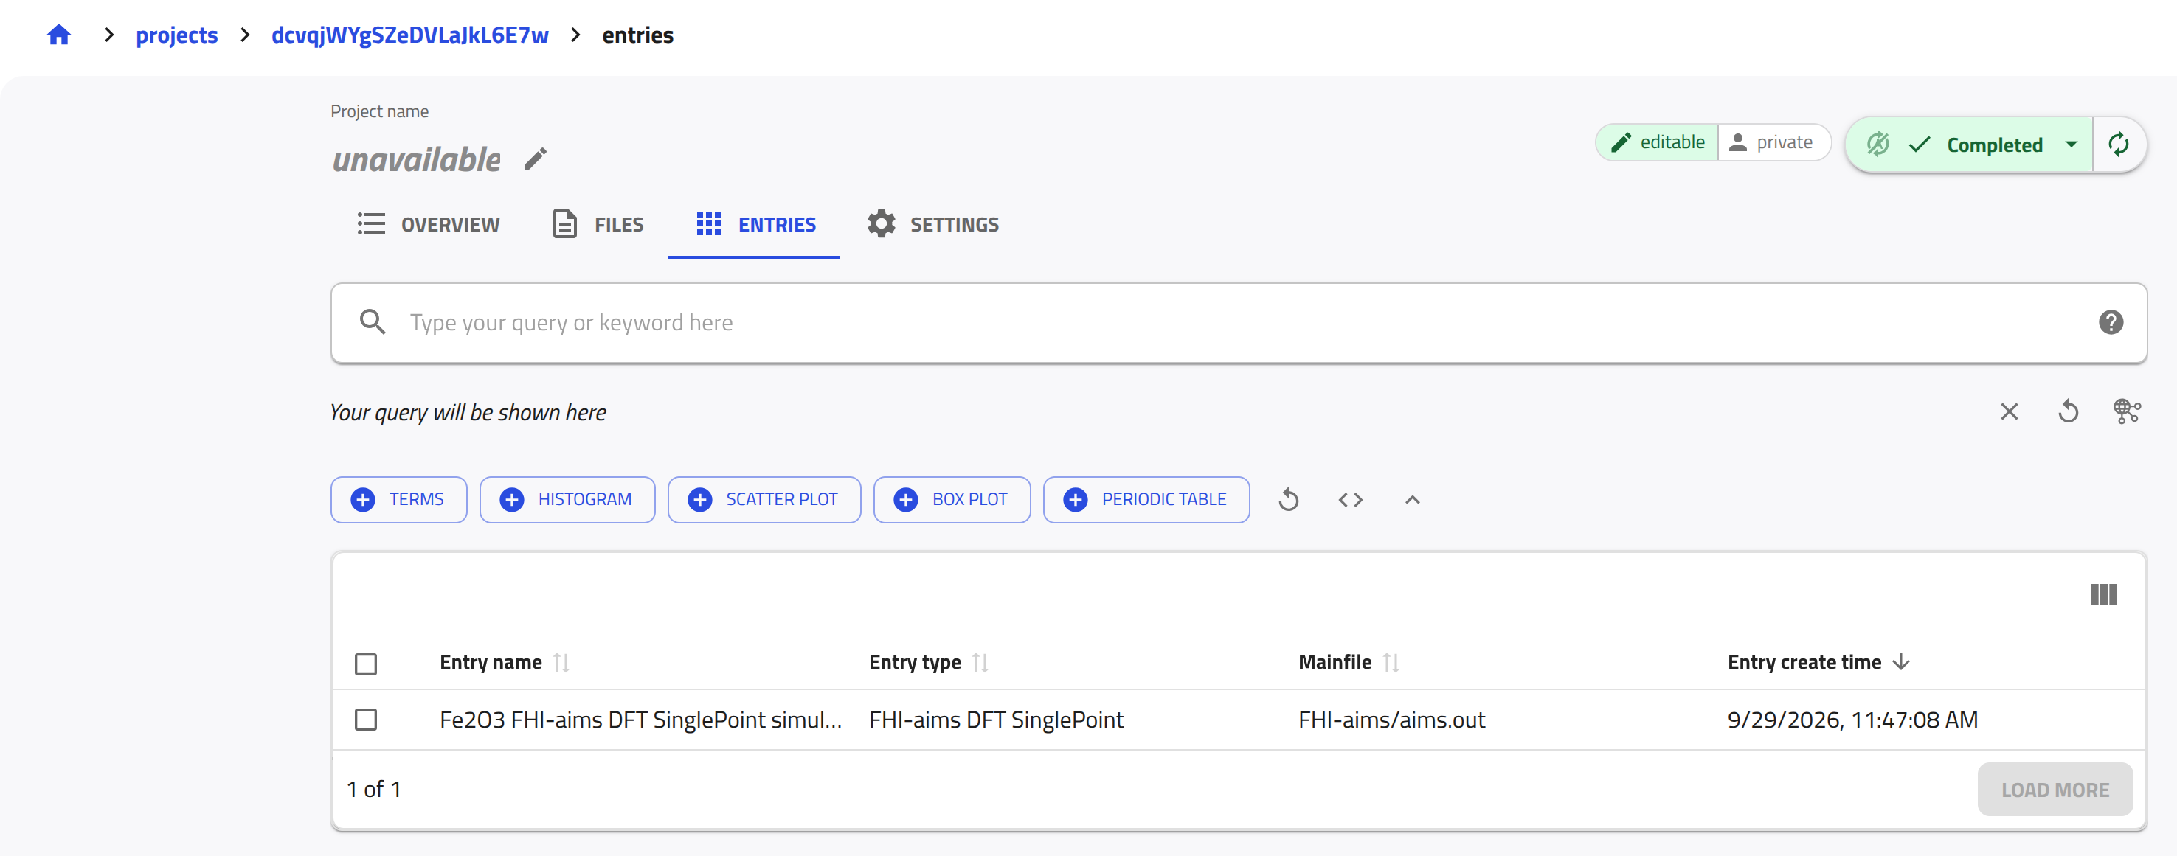2177x856 pixels.
Task: Tick the select-all entries checkbox
Action: 366,664
